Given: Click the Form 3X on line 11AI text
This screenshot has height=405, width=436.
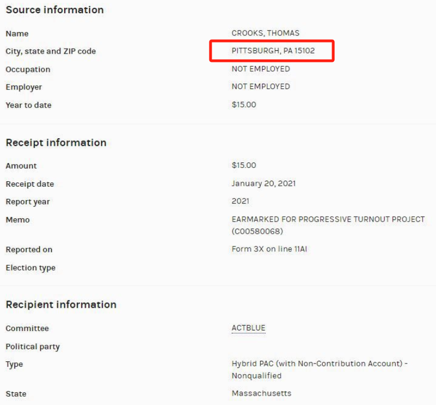Looking at the screenshot, I should click(x=269, y=249).
